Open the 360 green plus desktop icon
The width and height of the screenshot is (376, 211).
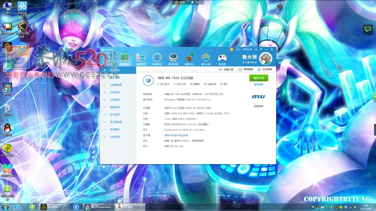coord(7,150)
